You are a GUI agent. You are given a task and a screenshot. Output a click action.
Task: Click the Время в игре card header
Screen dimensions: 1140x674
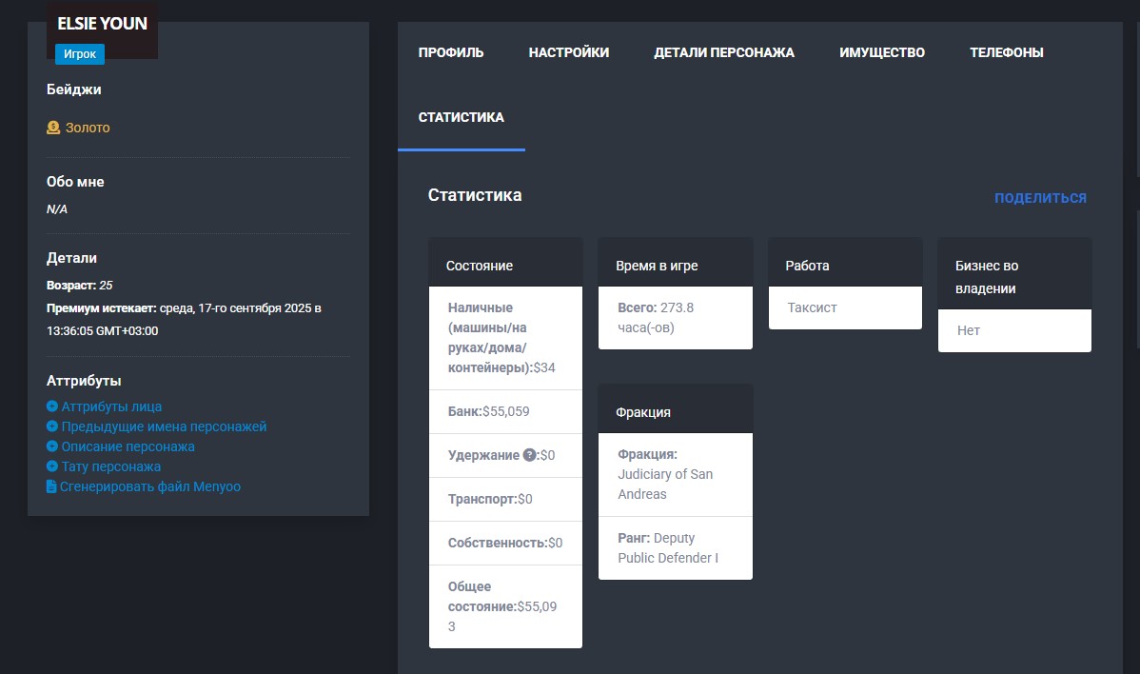point(676,263)
